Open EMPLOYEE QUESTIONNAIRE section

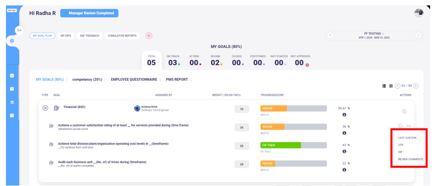134,79
